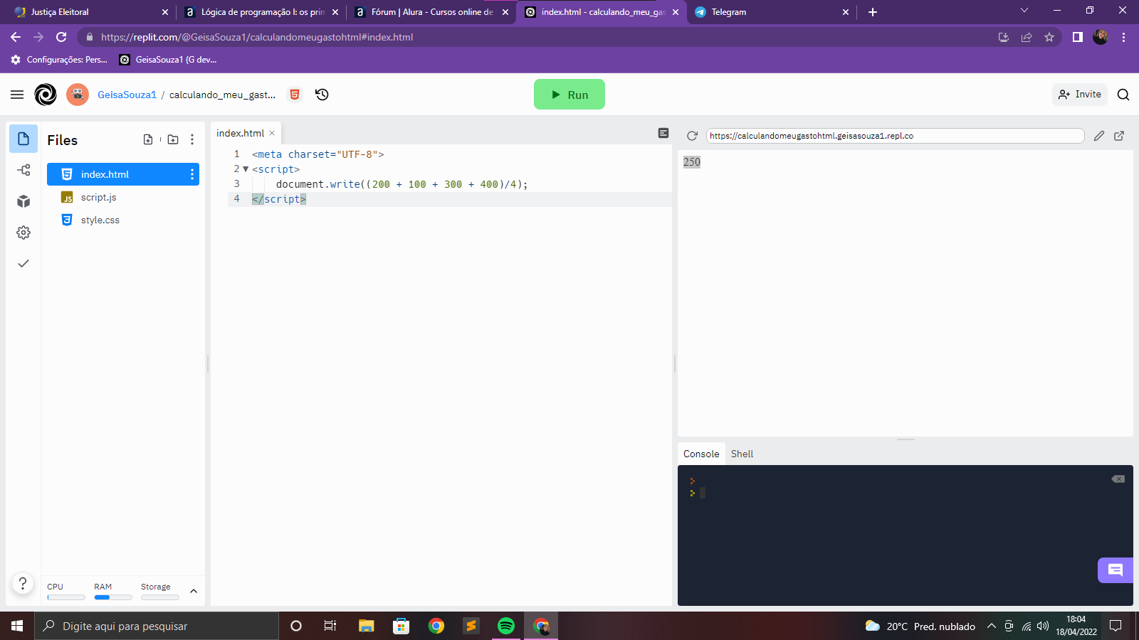Open GeisaSouza1 breadcrumb link
The height and width of the screenshot is (640, 1139).
tap(127, 95)
